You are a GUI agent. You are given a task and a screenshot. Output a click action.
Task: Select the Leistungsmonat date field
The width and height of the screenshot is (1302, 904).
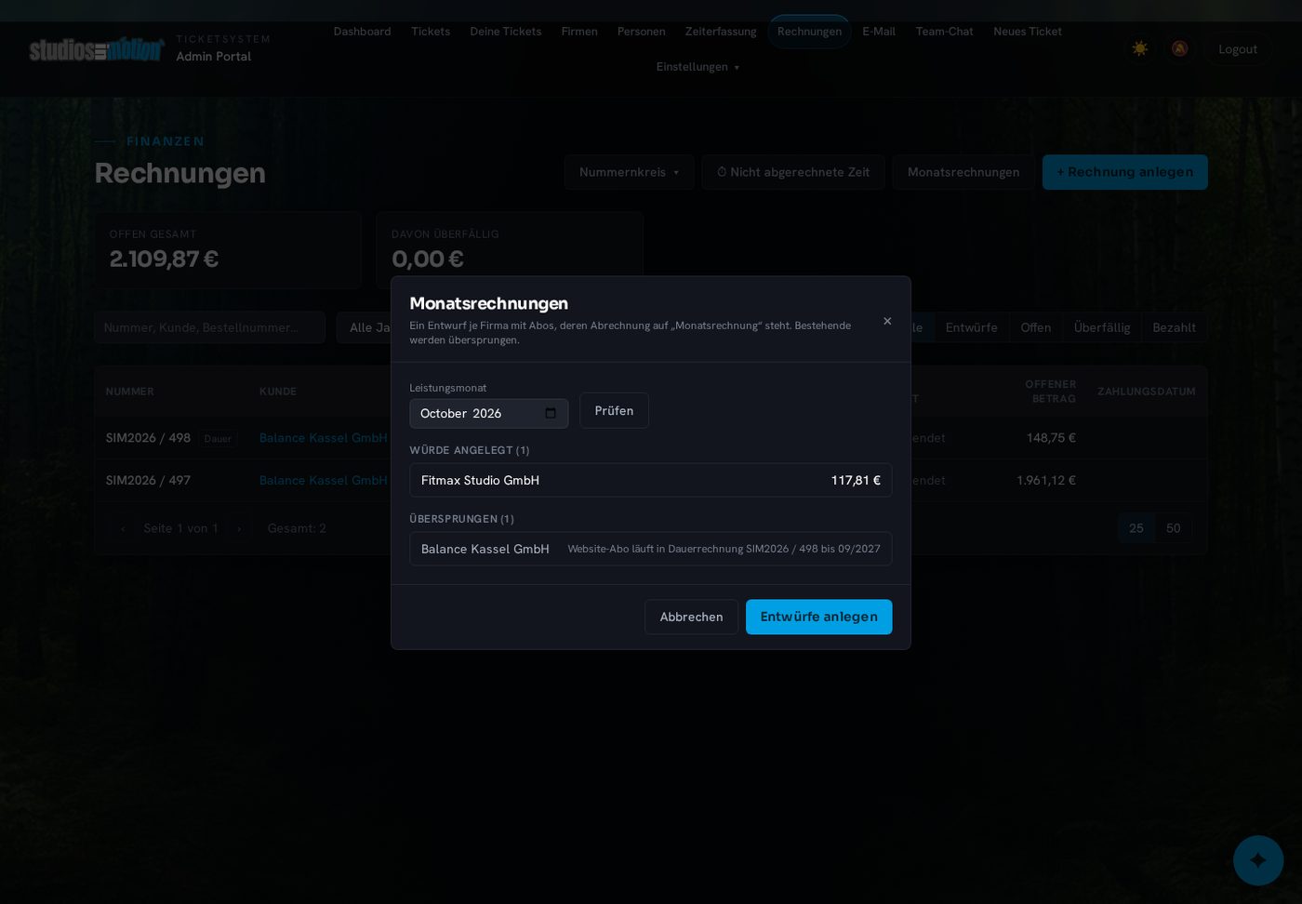pyautogui.click(x=488, y=413)
